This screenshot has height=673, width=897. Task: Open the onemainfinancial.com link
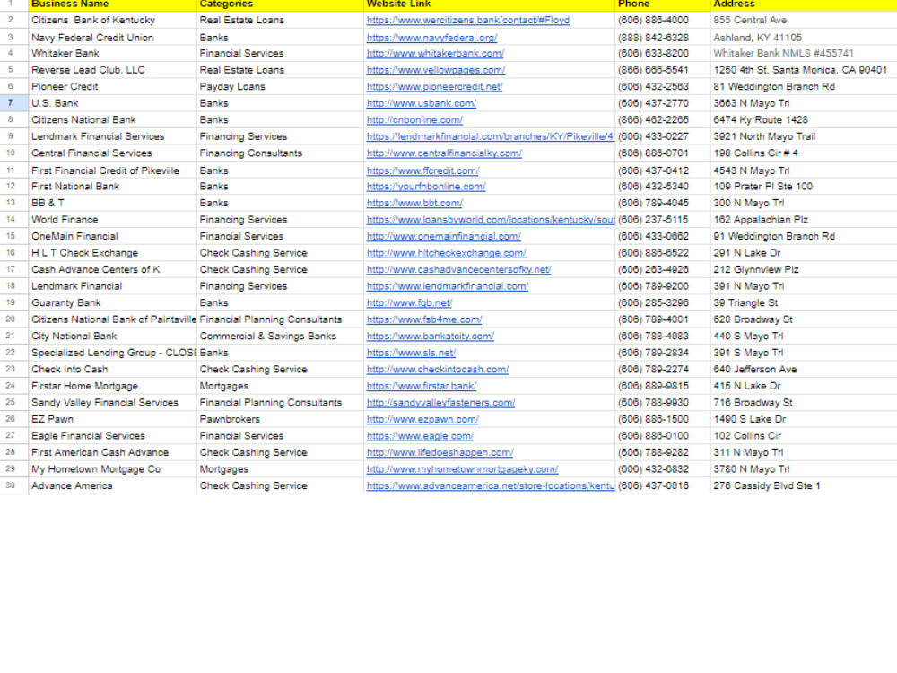click(x=443, y=236)
